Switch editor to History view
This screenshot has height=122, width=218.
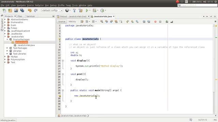[x=72, y=22]
